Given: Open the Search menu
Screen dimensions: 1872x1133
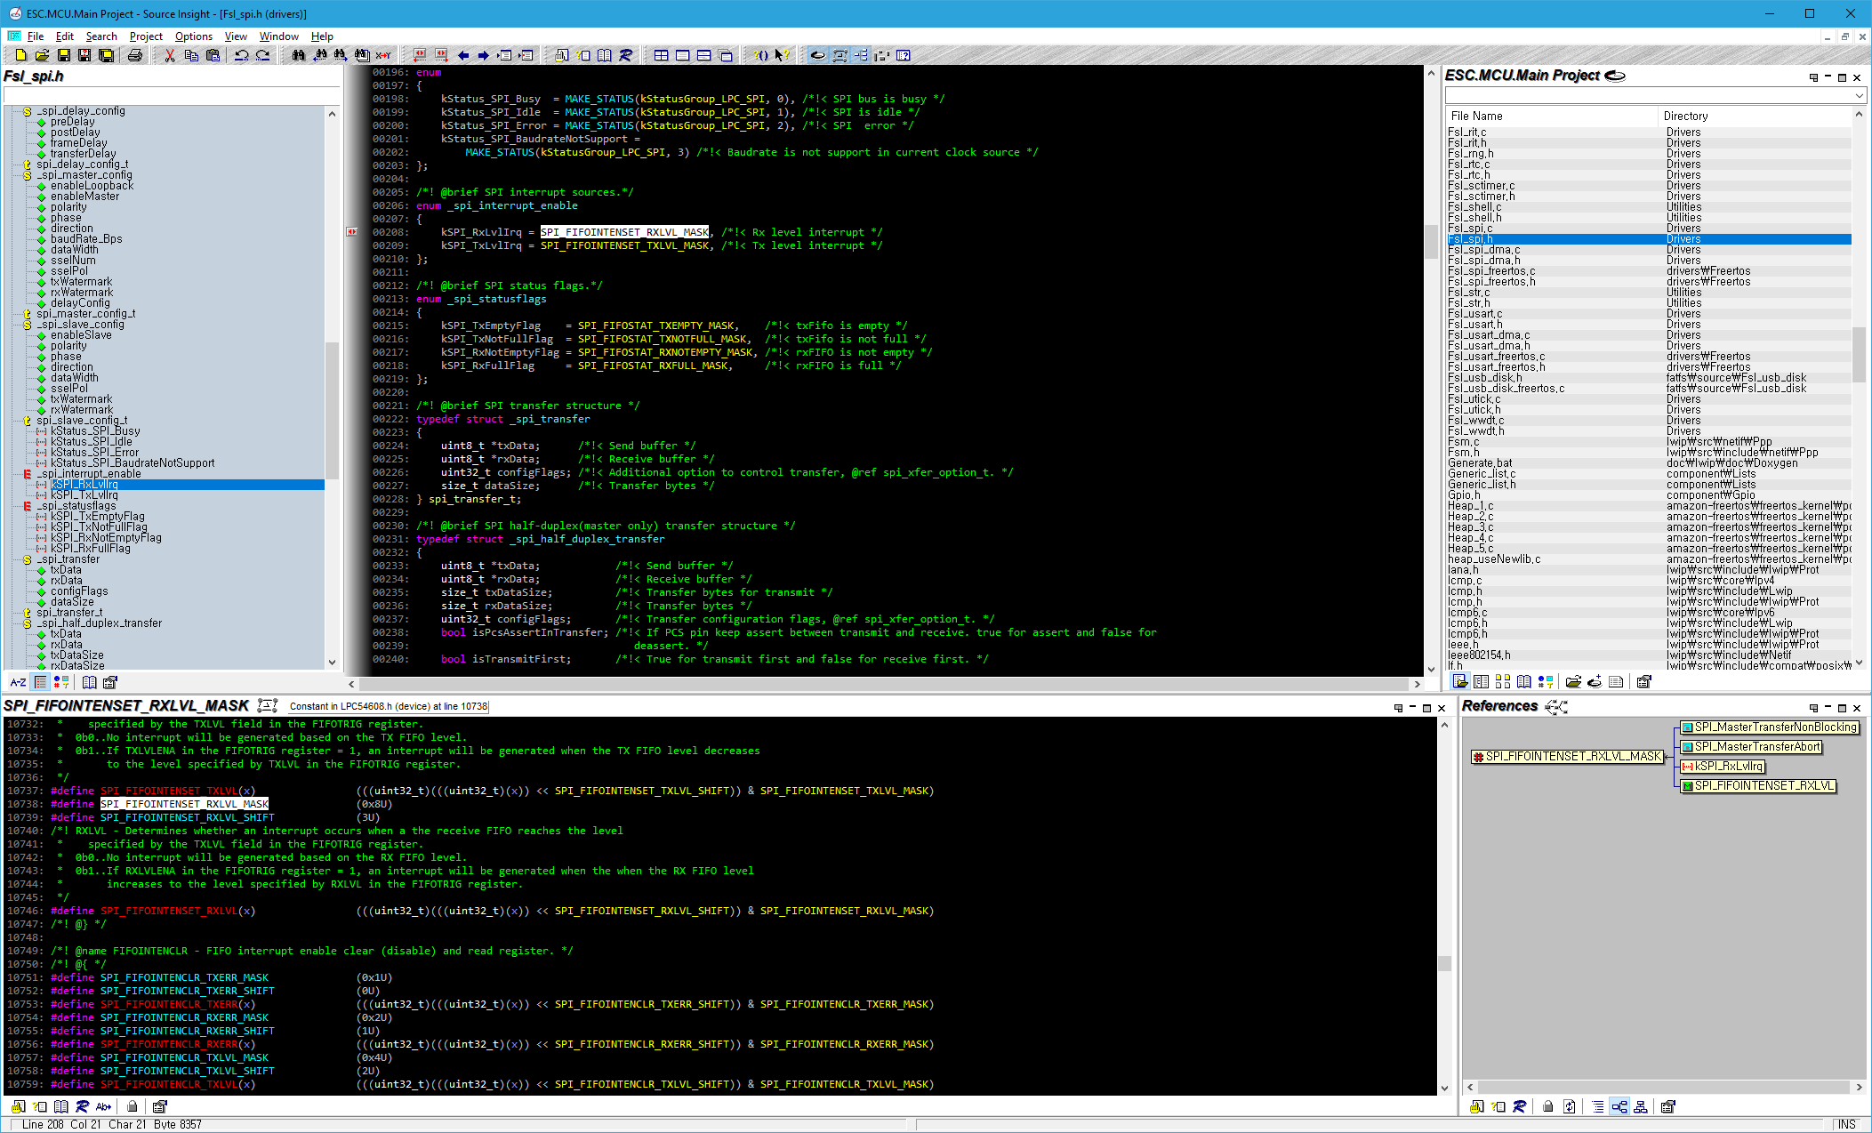Looking at the screenshot, I should tap(101, 36).
